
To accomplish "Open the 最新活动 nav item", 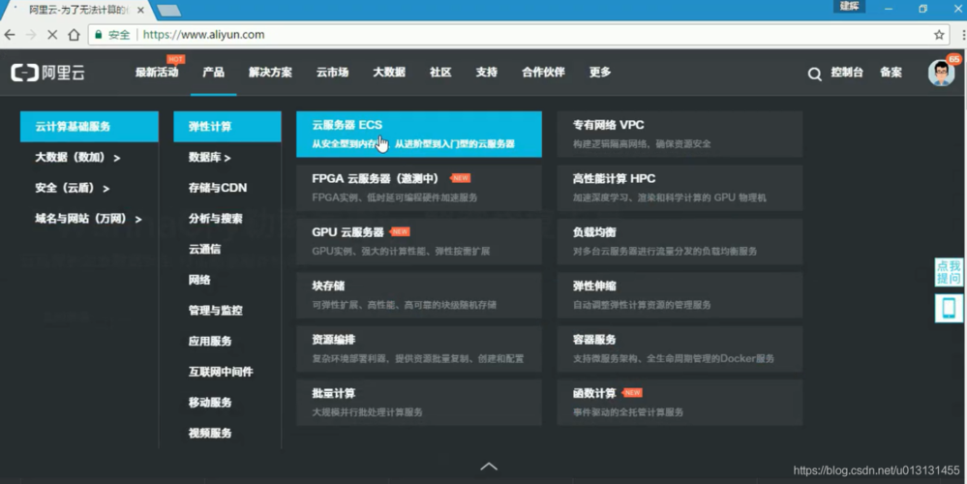I will [157, 73].
